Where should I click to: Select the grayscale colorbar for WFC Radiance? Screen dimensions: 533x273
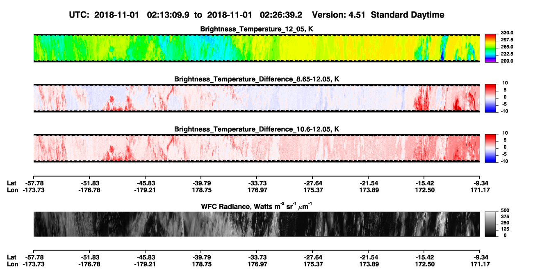pyautogui.click(x=490, y=224)
